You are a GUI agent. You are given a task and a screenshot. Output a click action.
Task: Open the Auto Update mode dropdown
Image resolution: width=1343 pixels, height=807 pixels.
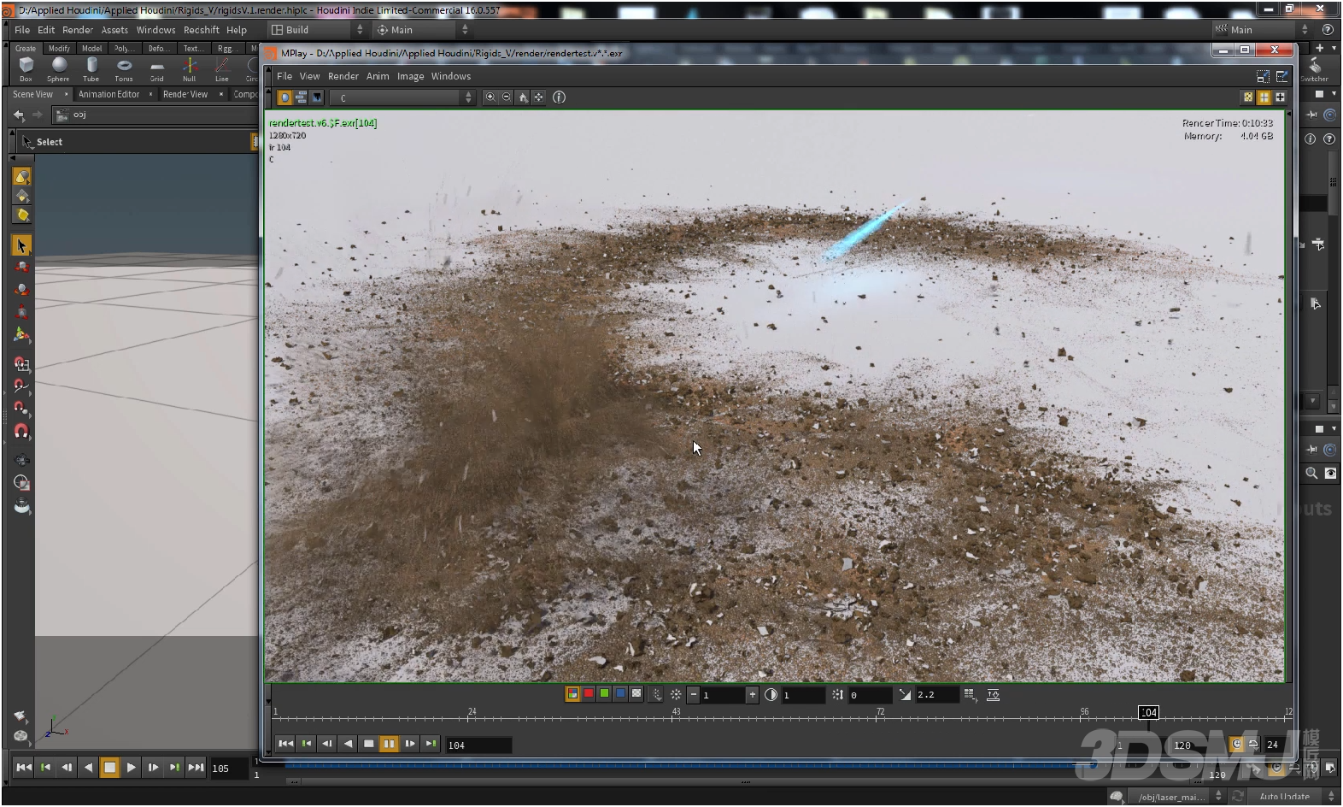[1293, 797]
